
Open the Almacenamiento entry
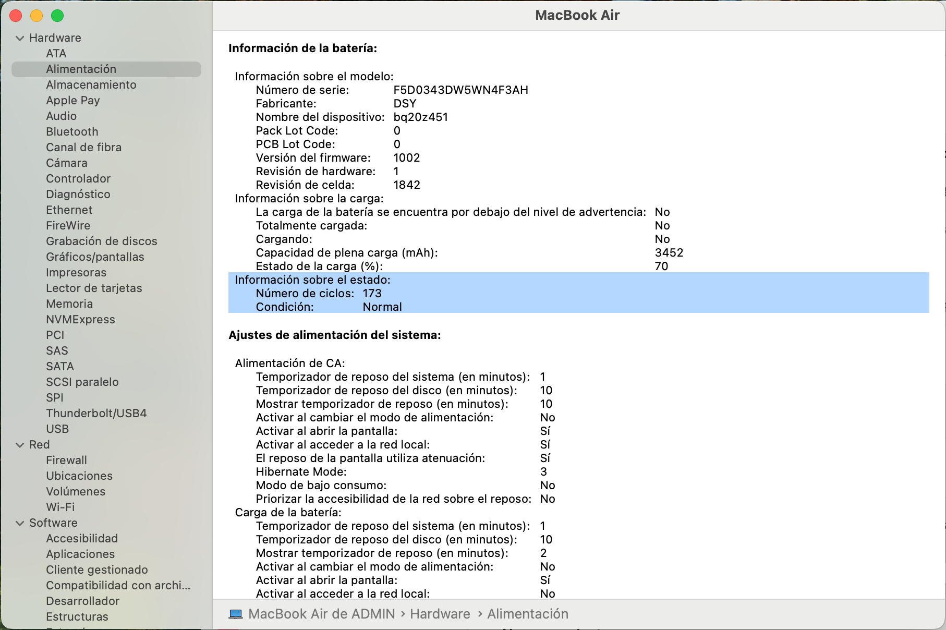91,84
